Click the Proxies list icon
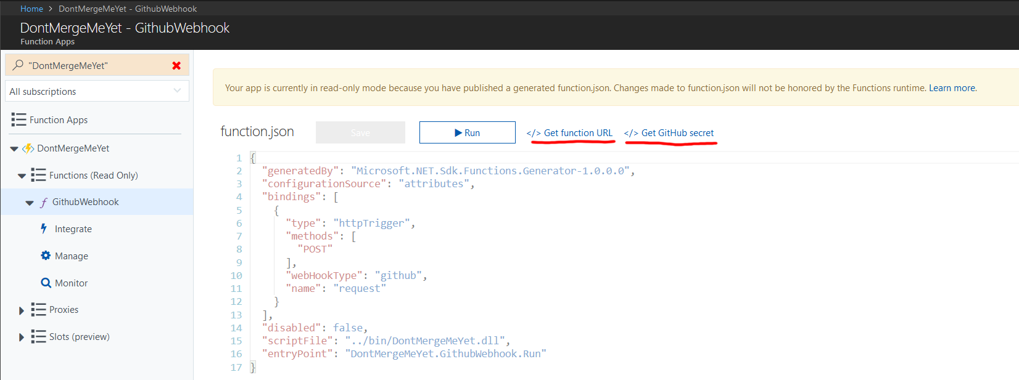 pos(38,309)
